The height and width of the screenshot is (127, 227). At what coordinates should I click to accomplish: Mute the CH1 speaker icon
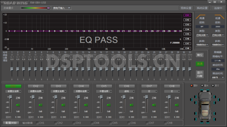point(18,105)
